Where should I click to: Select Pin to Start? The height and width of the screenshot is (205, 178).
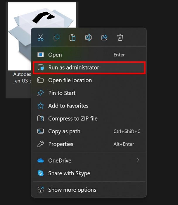[x=89, y=93]
